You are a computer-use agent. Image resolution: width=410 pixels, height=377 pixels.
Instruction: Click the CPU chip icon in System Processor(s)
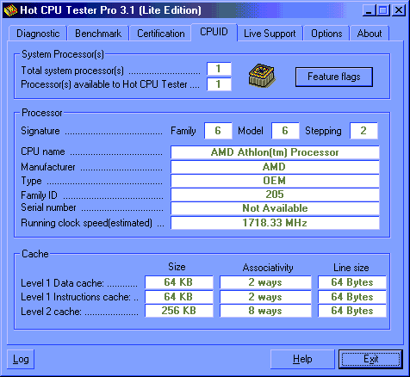262,76
